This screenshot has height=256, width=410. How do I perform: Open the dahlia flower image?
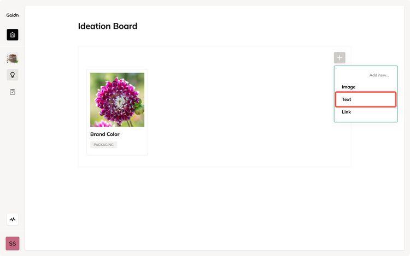point(117,100)
